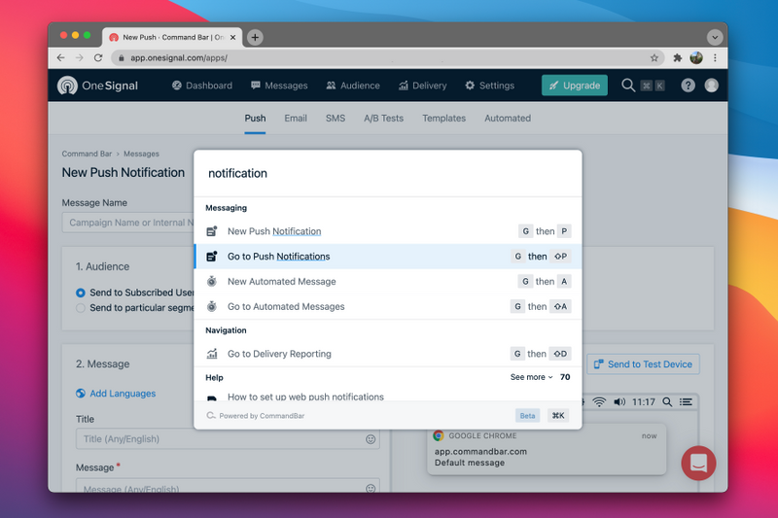Select the New Automated Message command
This screenshot has height=518, width=778.
pos(388,281)
